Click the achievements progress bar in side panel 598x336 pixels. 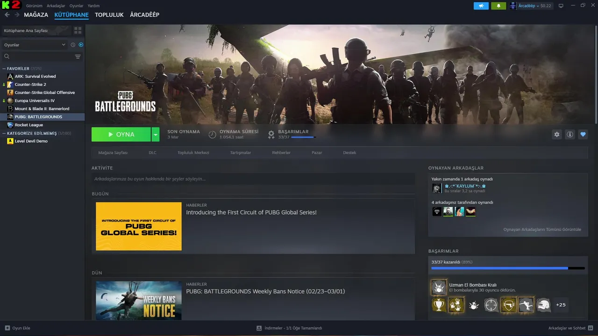508,268
